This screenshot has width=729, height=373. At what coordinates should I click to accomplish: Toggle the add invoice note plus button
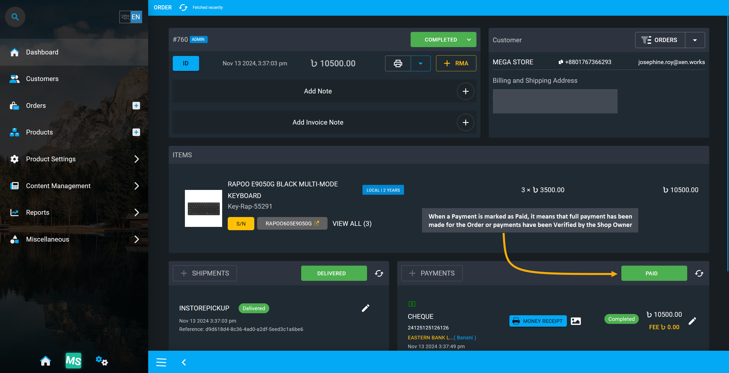point(466,123)
